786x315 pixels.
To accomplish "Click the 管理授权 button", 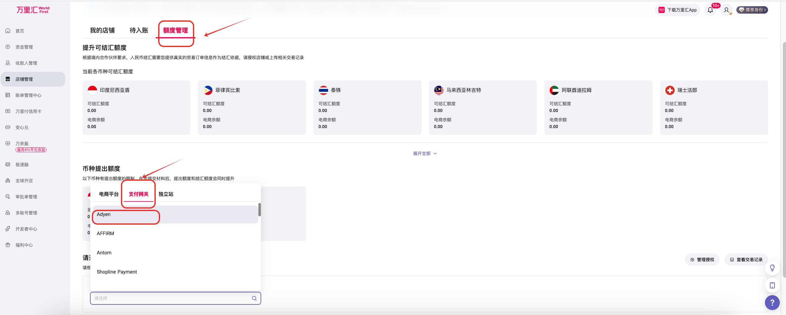I will click(702, 260).
